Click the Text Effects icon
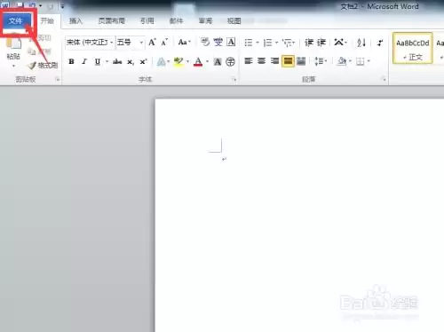 pos(161,61)
